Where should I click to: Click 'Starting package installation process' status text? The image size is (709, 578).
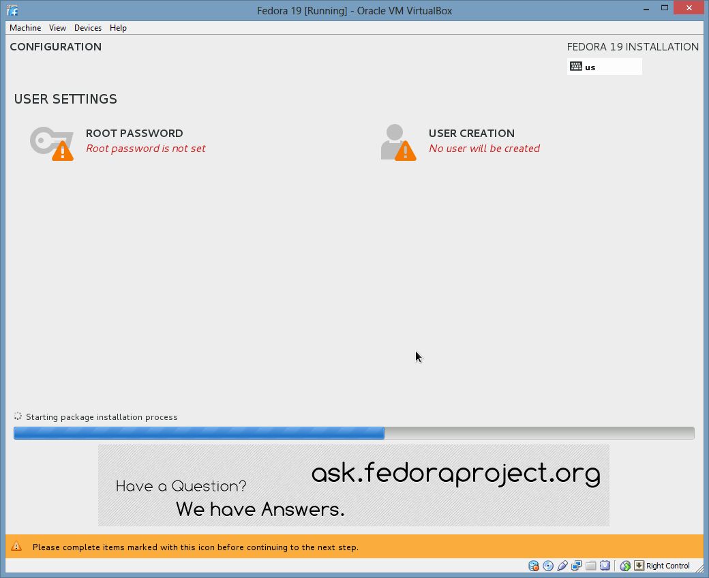[102, 417]
